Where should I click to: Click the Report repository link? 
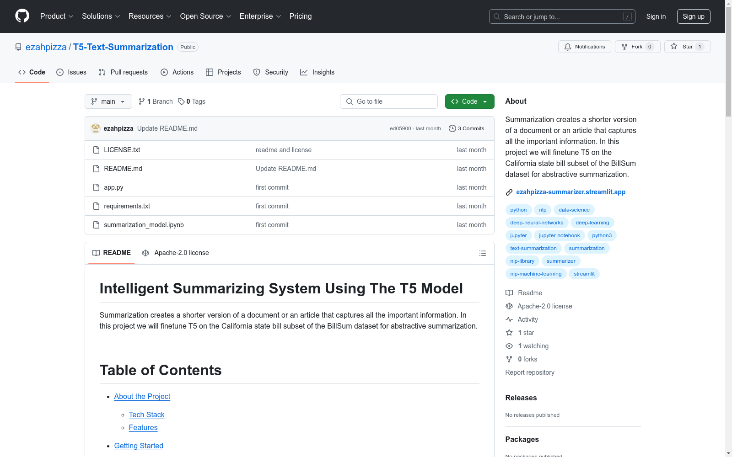click(530, 372)
